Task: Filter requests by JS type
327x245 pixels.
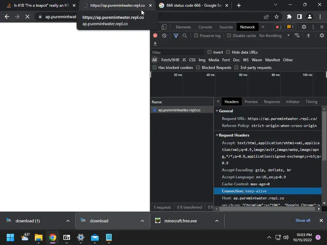Action: 184,60
